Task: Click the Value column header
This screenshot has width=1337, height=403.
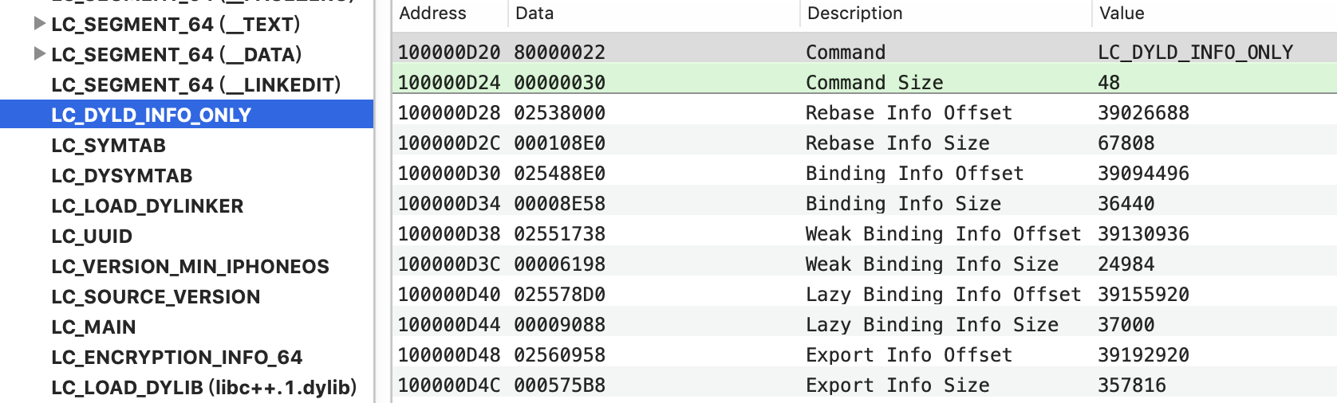Action: [x=1121, y=14]
